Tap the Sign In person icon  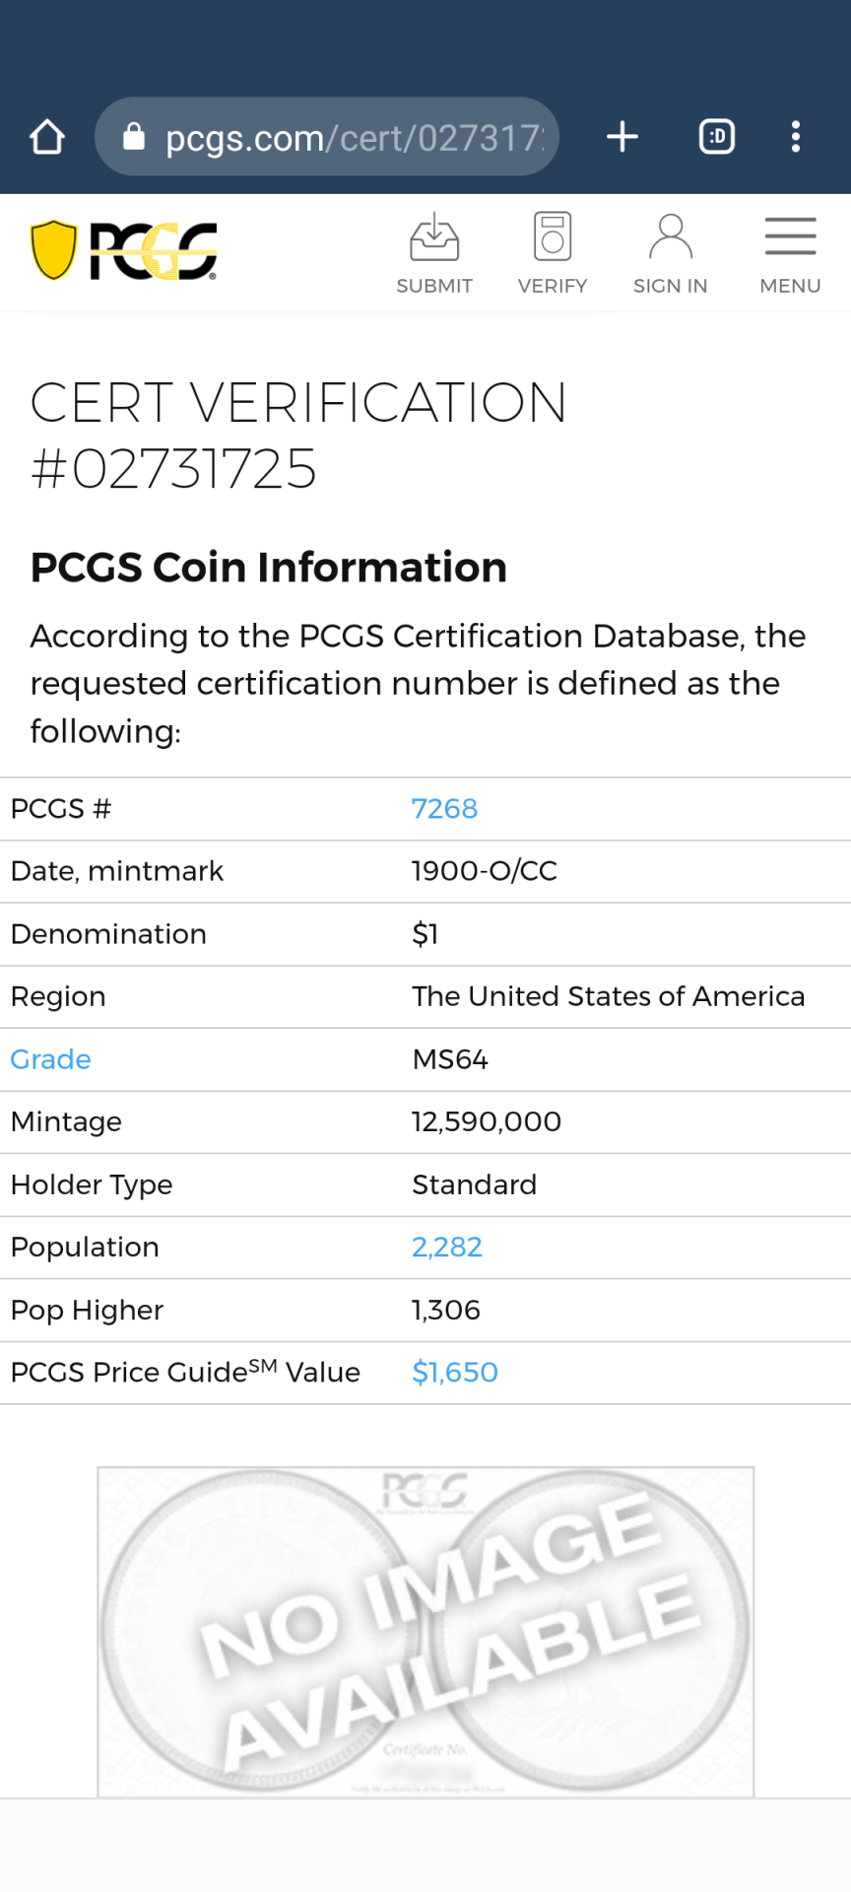671,236
